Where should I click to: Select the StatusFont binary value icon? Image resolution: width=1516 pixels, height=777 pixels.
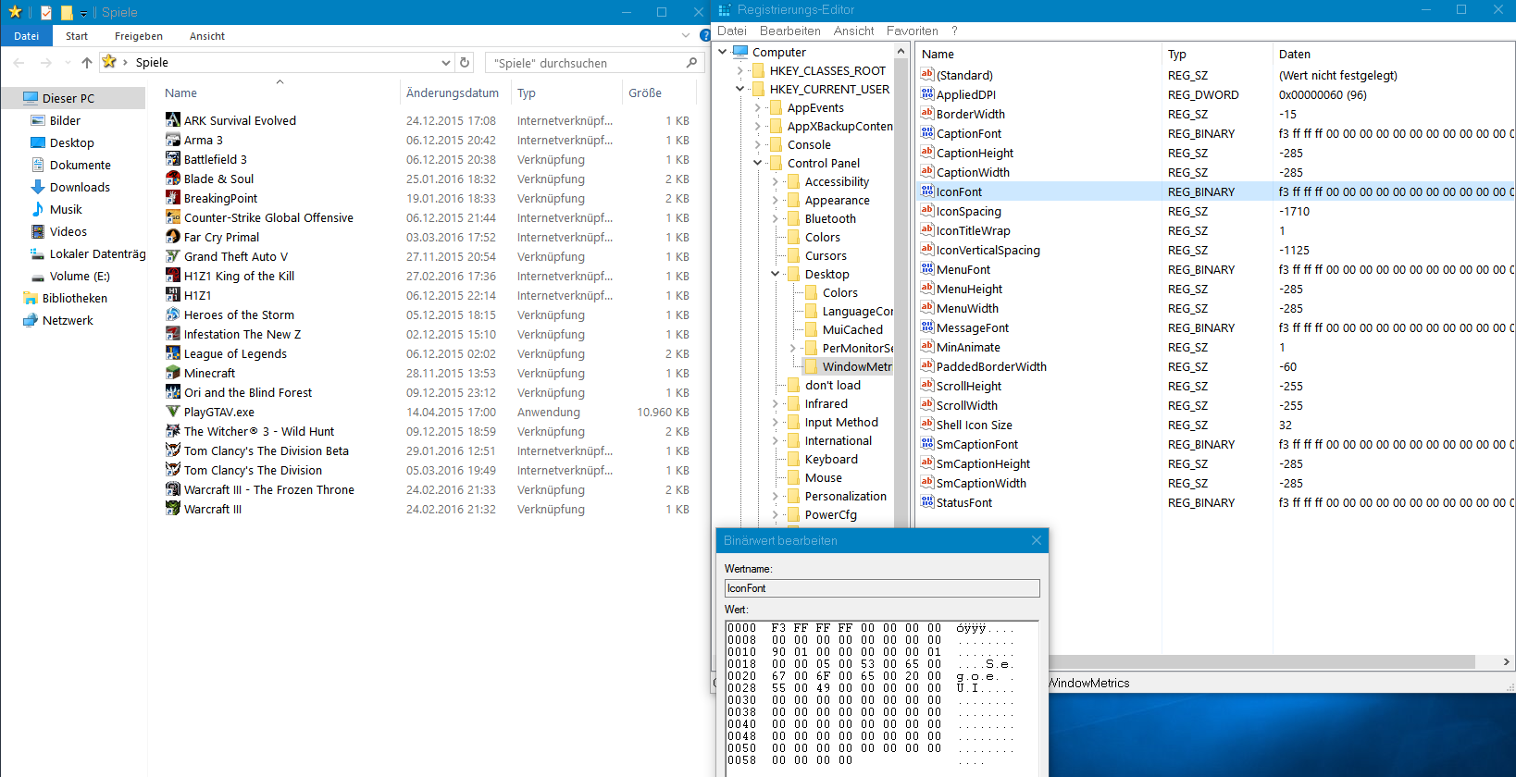pyautogui.click(x=927, y=501)
